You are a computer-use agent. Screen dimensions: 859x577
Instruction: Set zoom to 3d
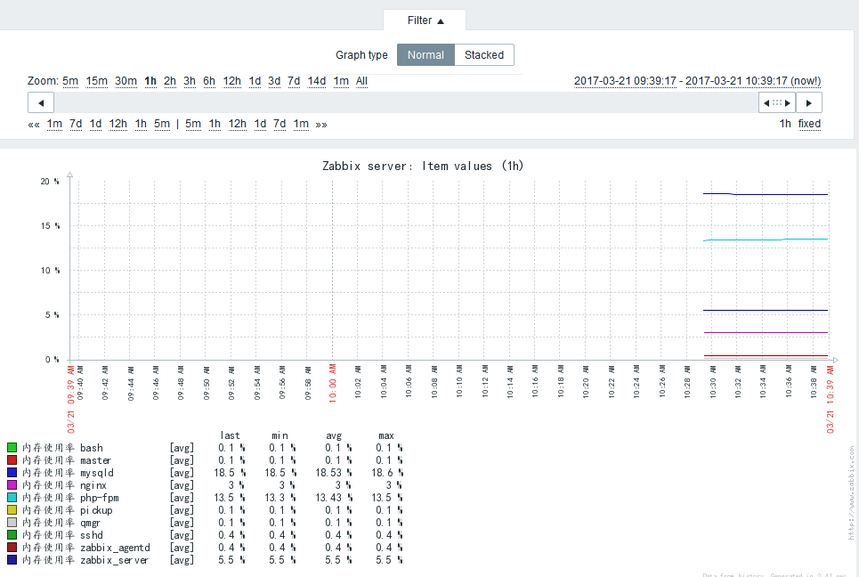pyautogui.click(x=274, y=81)
